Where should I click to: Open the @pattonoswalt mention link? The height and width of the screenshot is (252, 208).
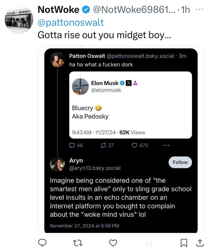(71, 22)
